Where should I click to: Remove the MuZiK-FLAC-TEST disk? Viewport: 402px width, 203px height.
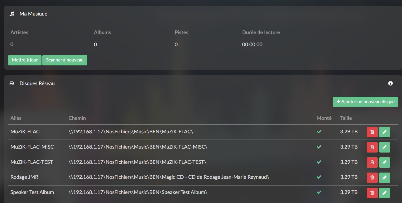click(372, 162)
